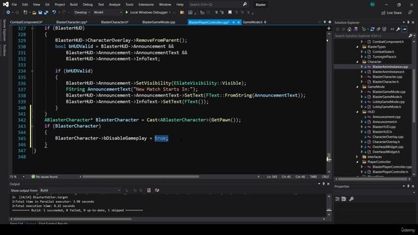Screen dimensions: 418x235
Task: Pin the BlasterPlayerController.cpp tab
Action: click(x=234, y=22)
